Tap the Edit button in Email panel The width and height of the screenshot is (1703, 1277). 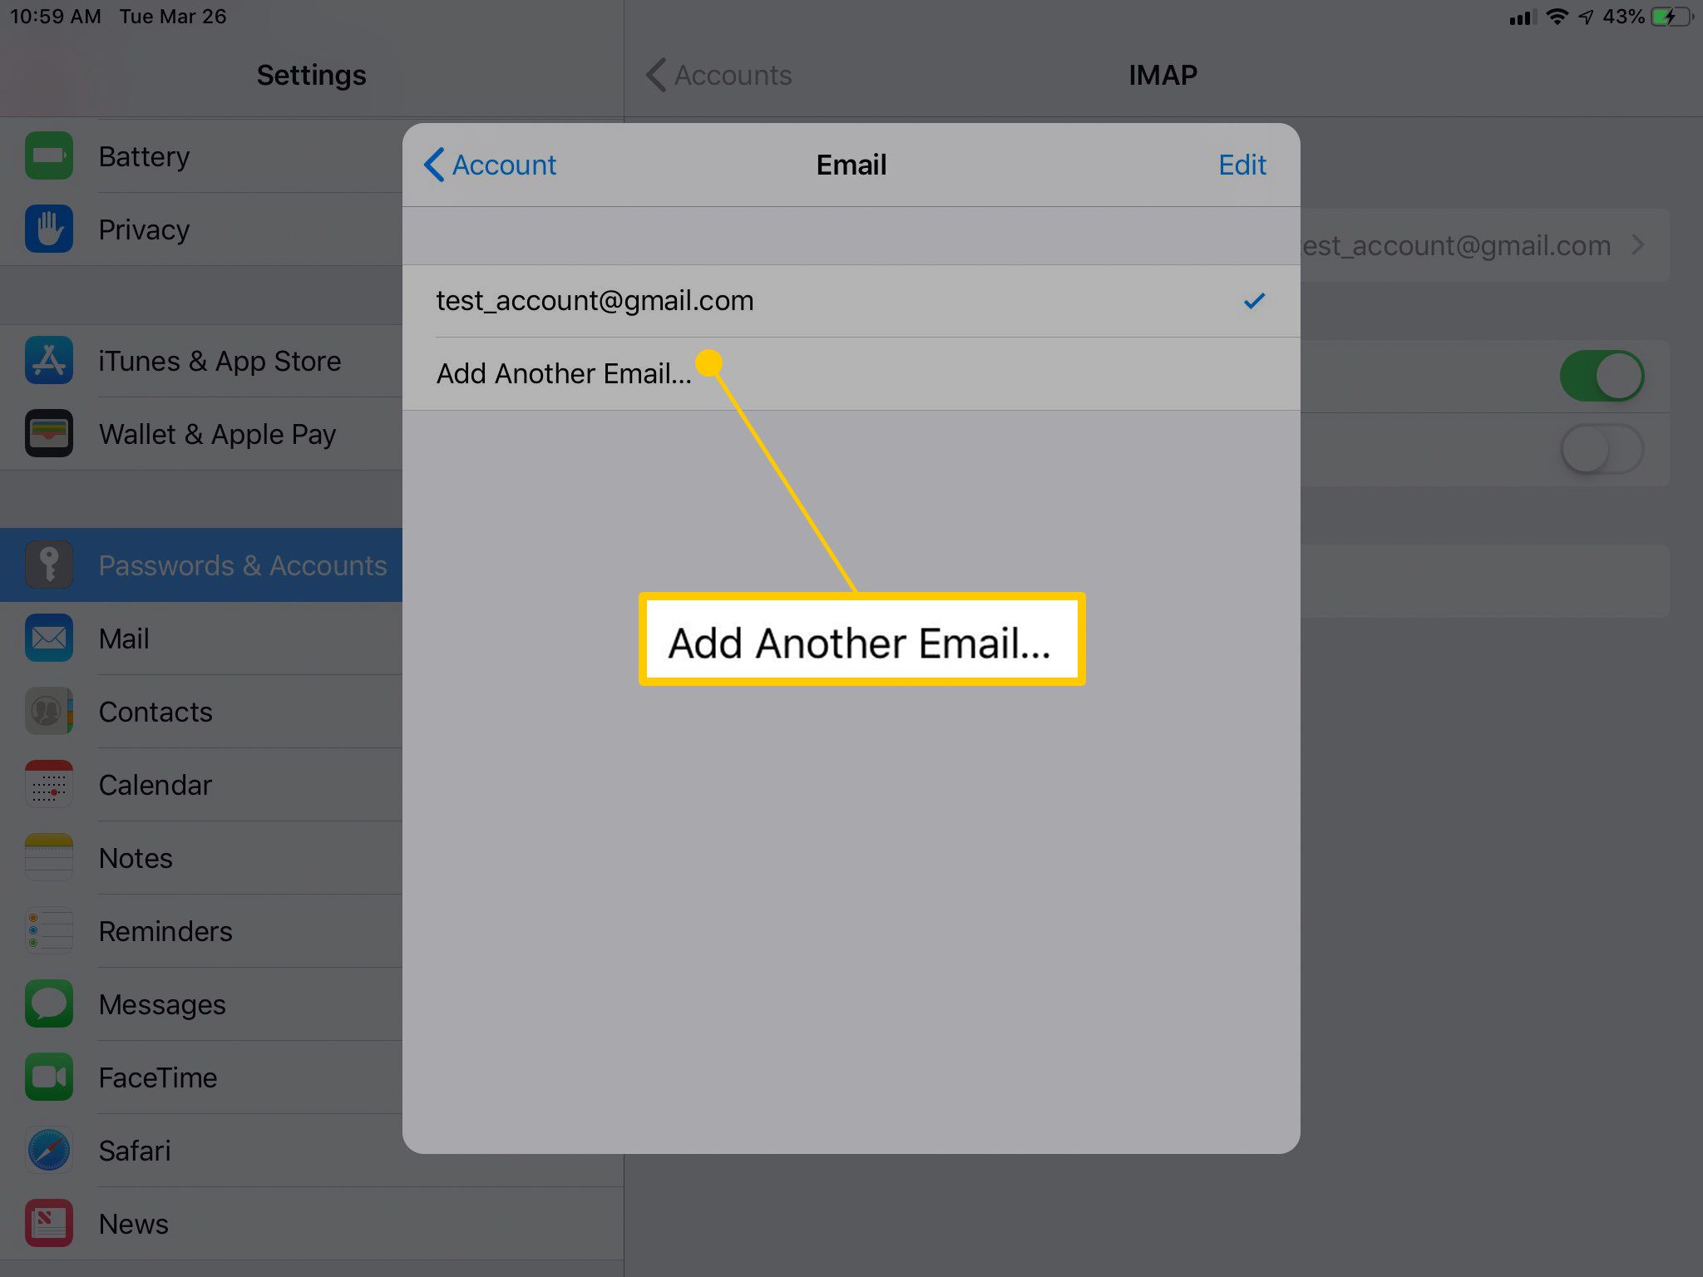[1241, 162]
